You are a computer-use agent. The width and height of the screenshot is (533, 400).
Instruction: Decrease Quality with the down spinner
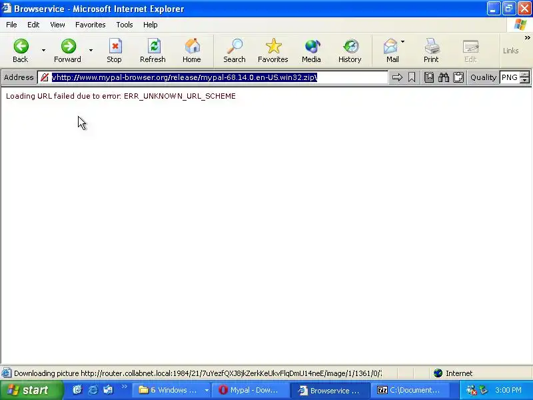click(526, 81)
